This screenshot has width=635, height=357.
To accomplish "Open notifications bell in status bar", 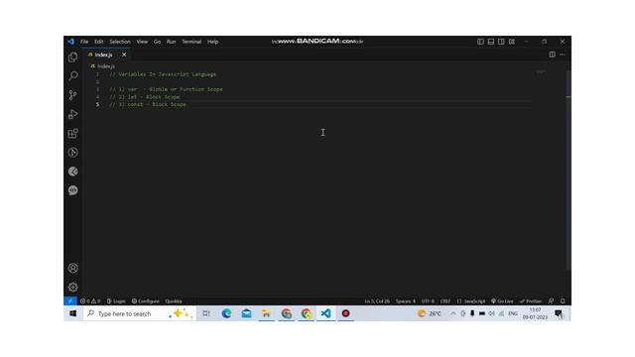I will [x=563, y=301].
